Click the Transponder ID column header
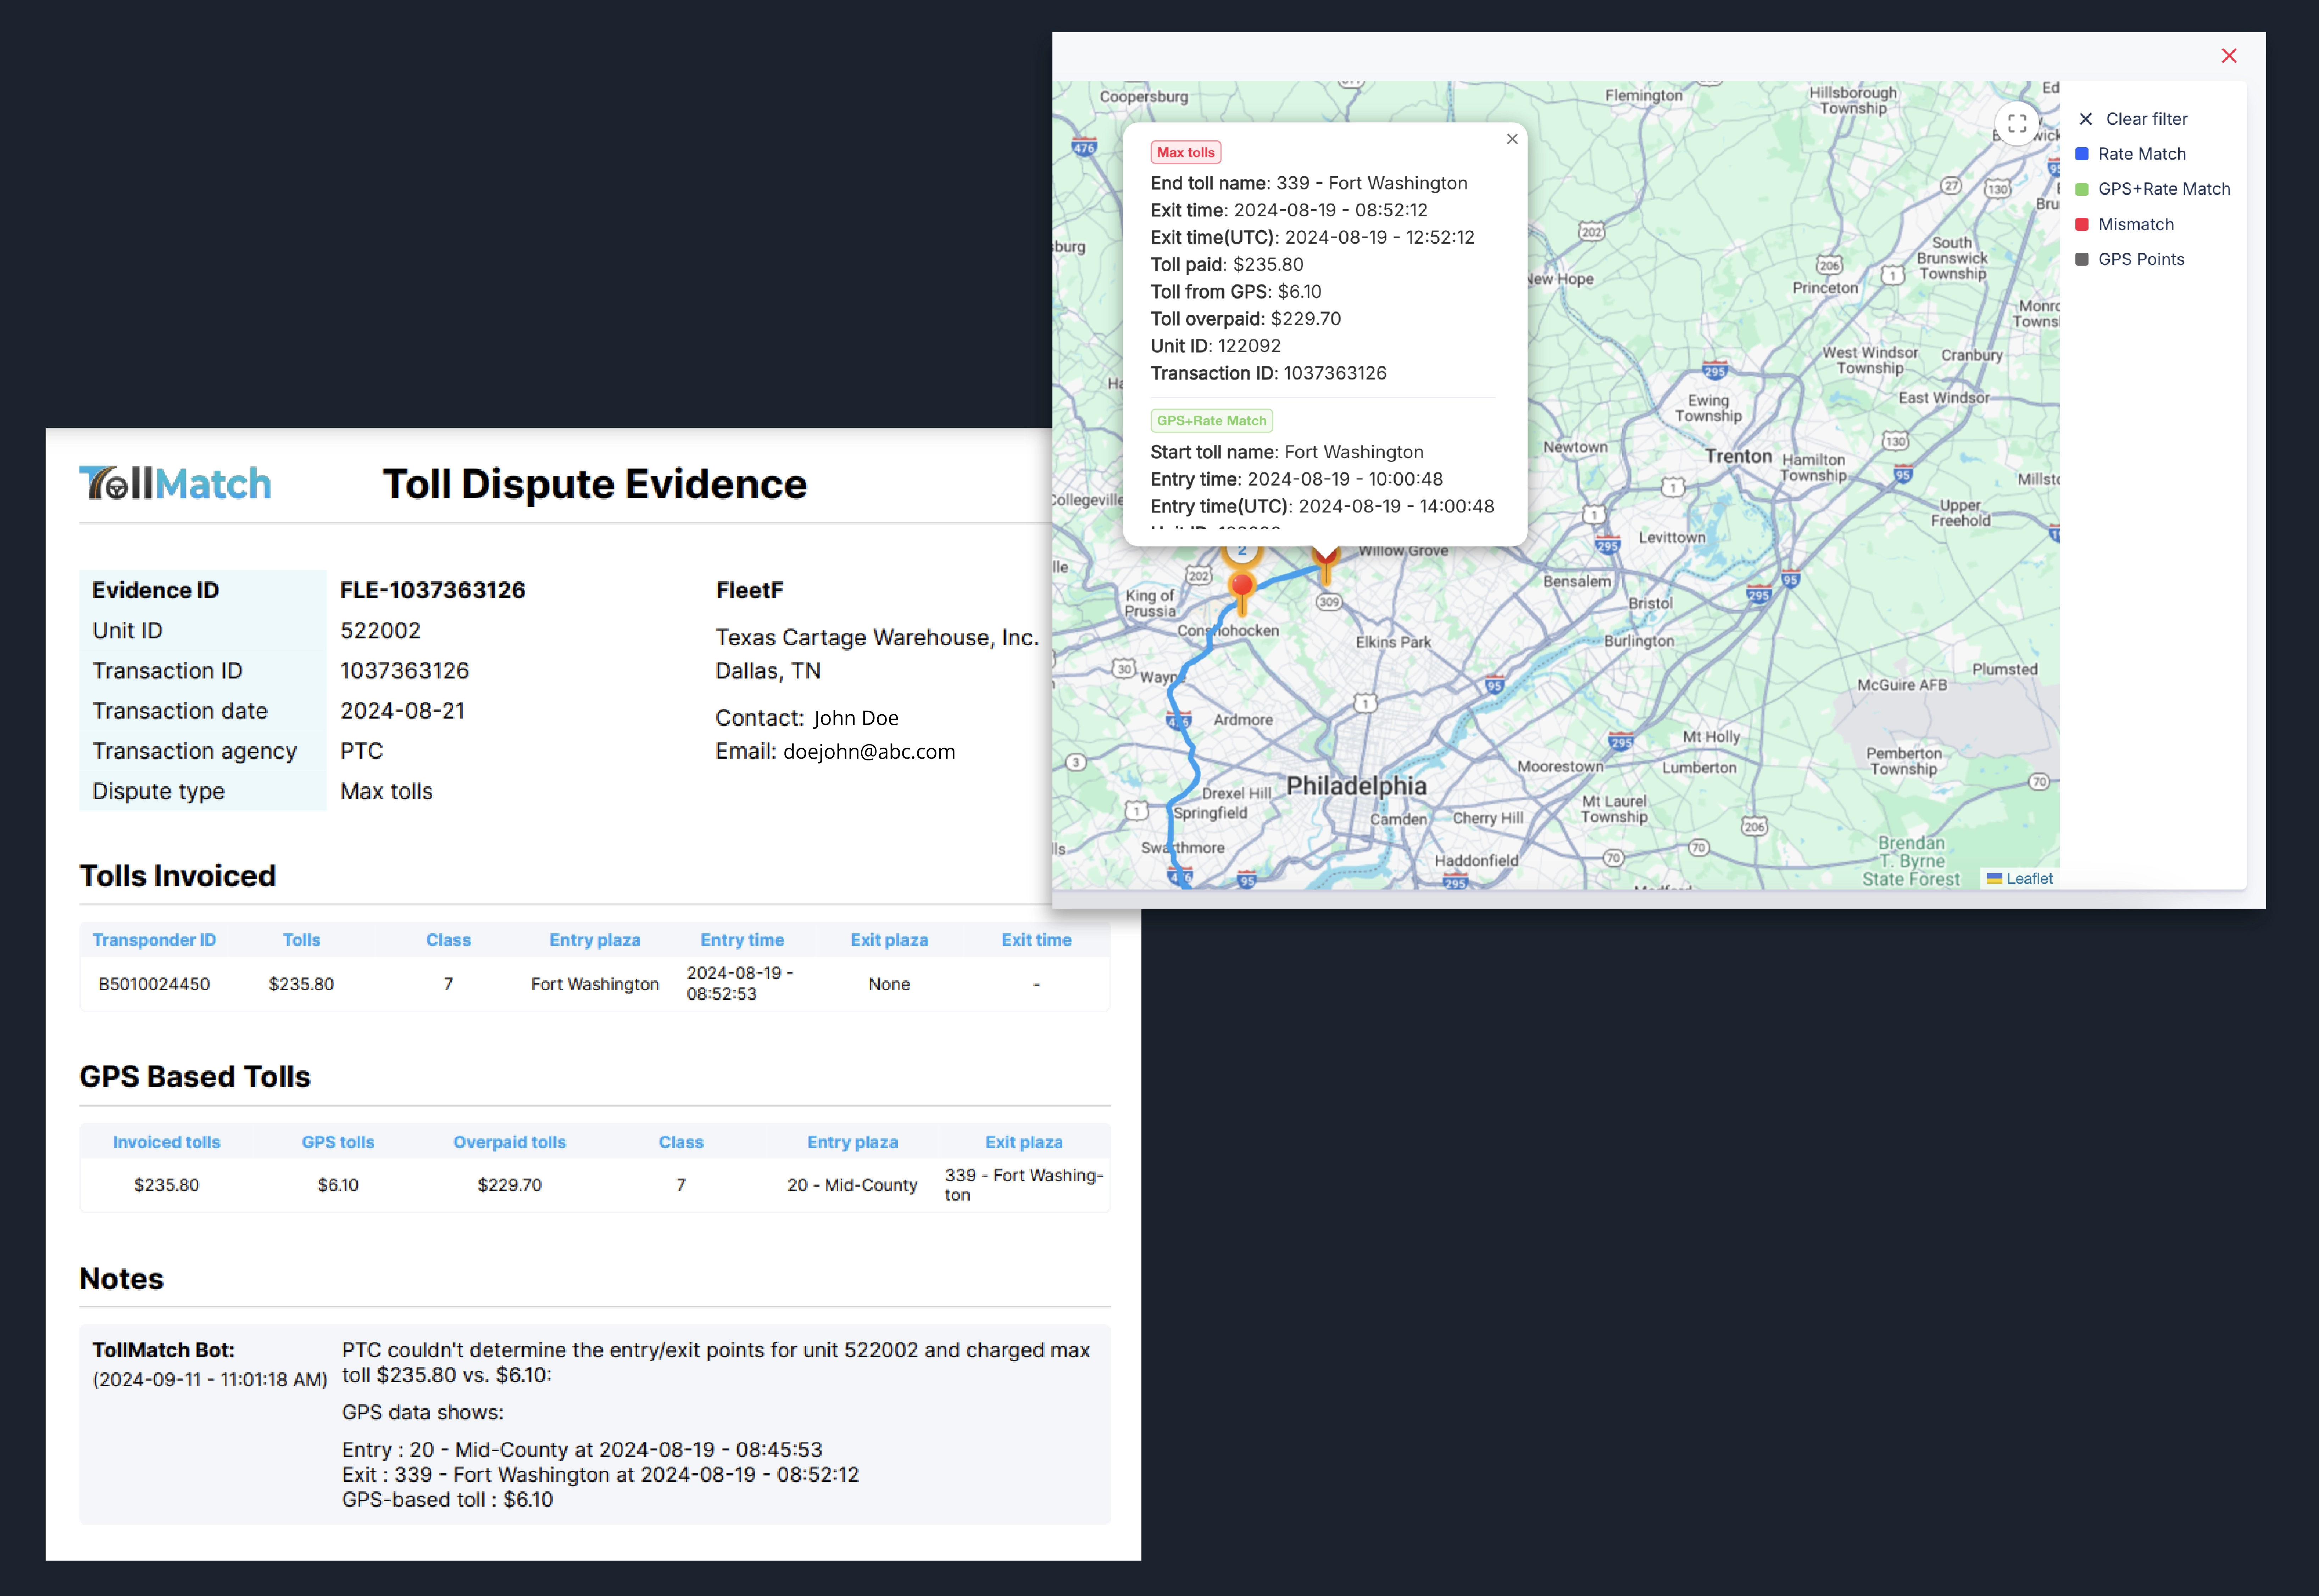Image resolution: width=2319 pixels, height=1596 pixels. 154,940
